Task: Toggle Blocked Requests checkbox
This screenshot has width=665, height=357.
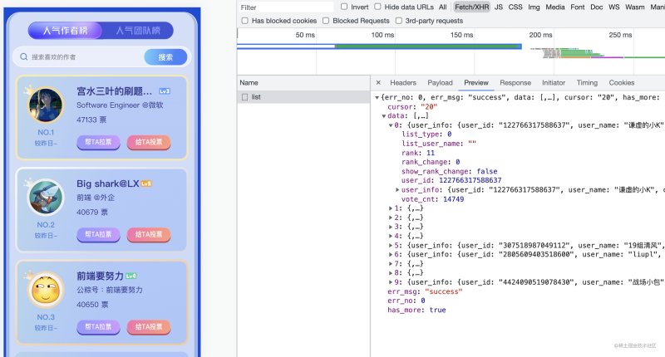Action: pos(326,20)
